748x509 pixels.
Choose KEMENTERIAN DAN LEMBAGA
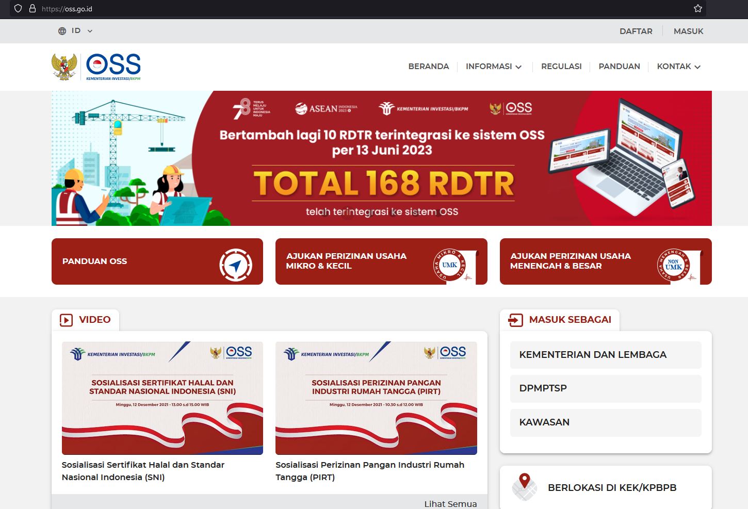click(606, 355)
